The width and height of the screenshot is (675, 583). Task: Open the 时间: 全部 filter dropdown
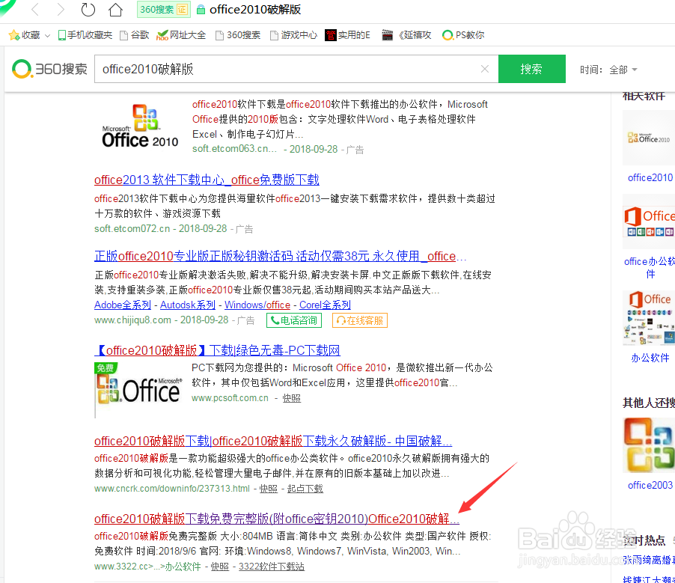(608, 70)
